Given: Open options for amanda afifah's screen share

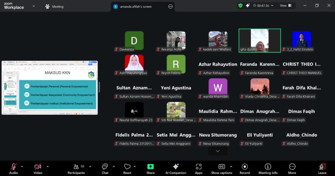Looking at the screenshot, I should coord(170,7).
